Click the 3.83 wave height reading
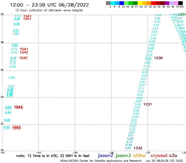The image size is (186, 163). click(11, 86)
